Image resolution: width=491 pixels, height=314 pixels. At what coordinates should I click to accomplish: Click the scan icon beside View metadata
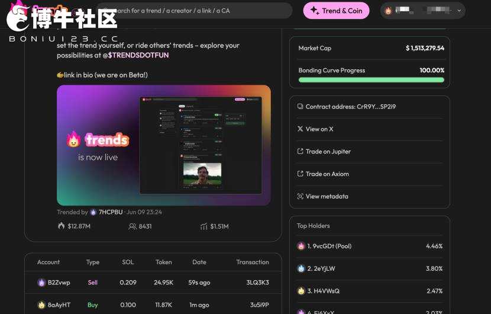click(300, 196)
